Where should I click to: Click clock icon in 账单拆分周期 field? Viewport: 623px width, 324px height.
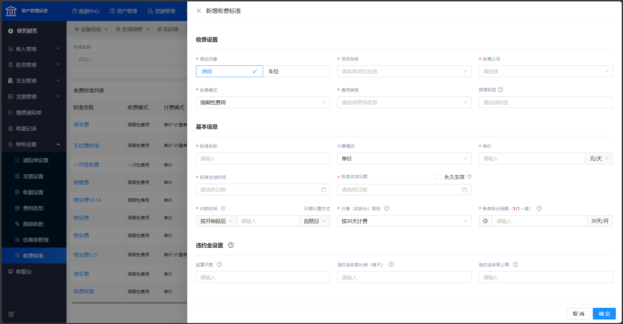click(485, 221)
